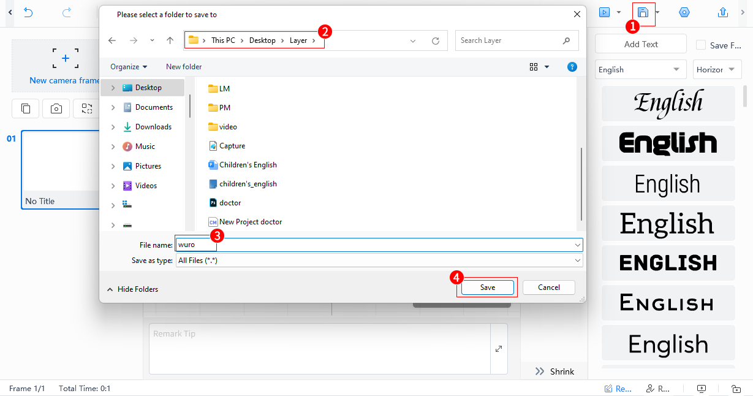Screen dimensions: 753x396
Task: Open the Horizor orientation dropdown
Action: [x=717, y=69]
